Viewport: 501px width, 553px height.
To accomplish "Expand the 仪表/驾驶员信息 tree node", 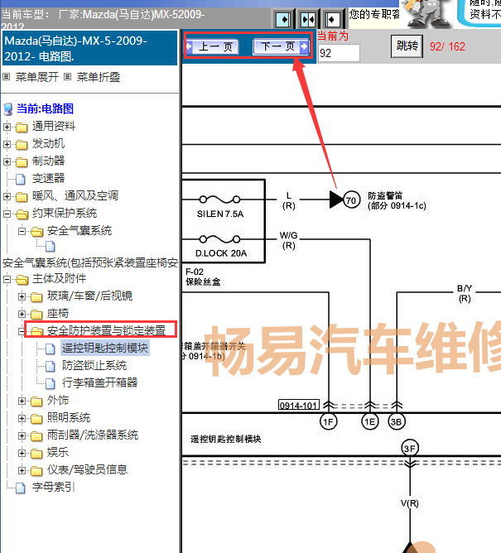I will click(x=22, y=470).
